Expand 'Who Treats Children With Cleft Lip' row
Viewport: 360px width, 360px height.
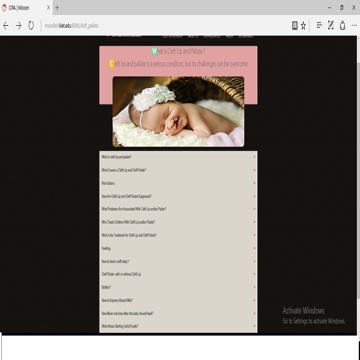(178, 222)
